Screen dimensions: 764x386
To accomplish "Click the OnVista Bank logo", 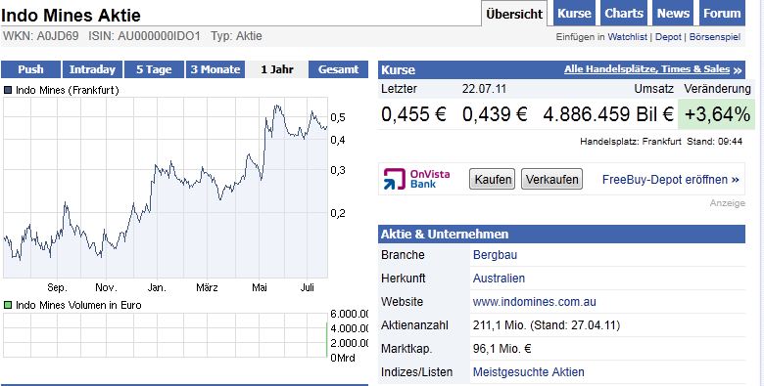I will [x=416, y=179].
